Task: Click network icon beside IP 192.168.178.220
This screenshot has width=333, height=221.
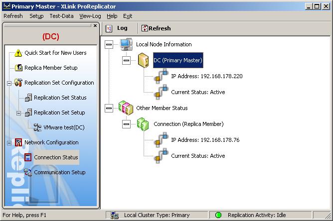Action: point(161,76)
